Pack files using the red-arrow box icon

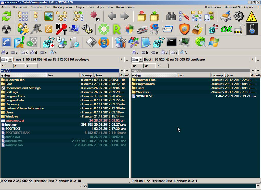click(x=142, y=16)
